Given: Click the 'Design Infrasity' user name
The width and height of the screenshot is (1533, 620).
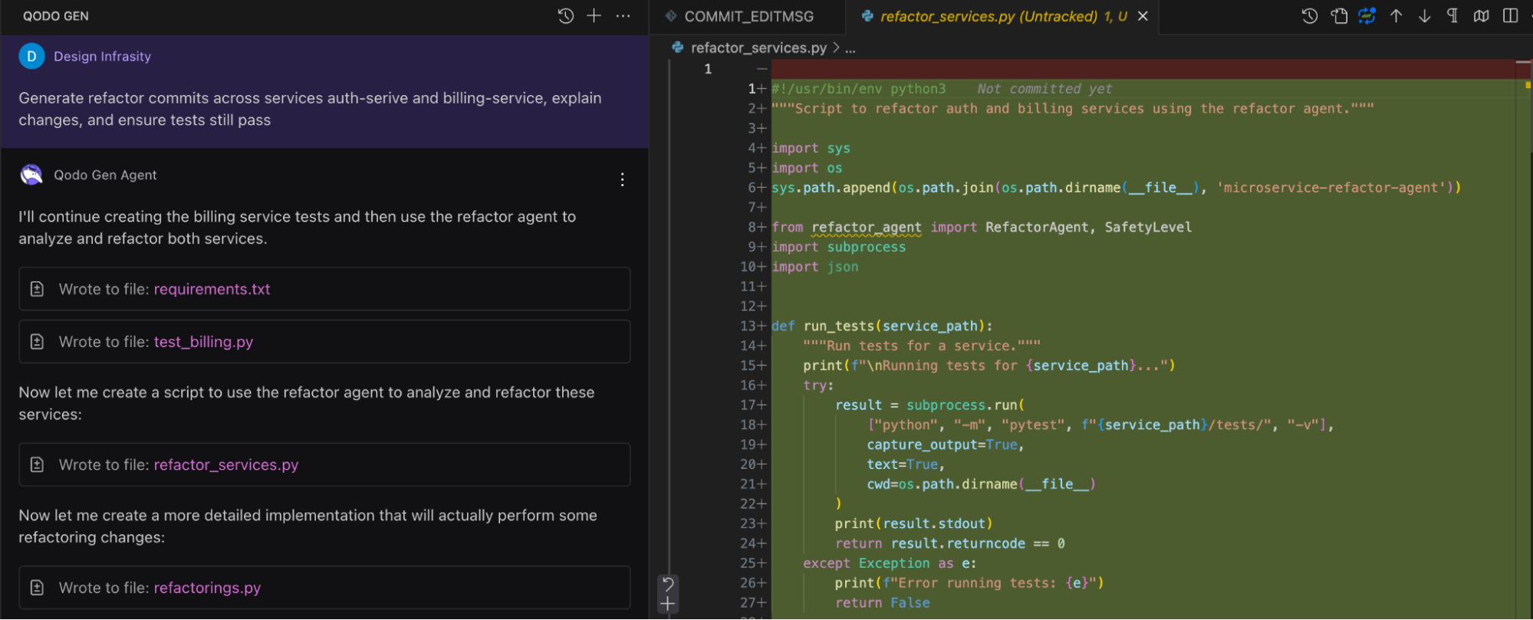Looking at the screenshot, I should (102, 56).
